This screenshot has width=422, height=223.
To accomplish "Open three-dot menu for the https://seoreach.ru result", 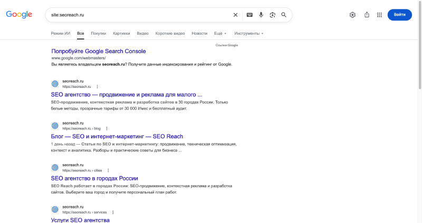I will point(97,87).
